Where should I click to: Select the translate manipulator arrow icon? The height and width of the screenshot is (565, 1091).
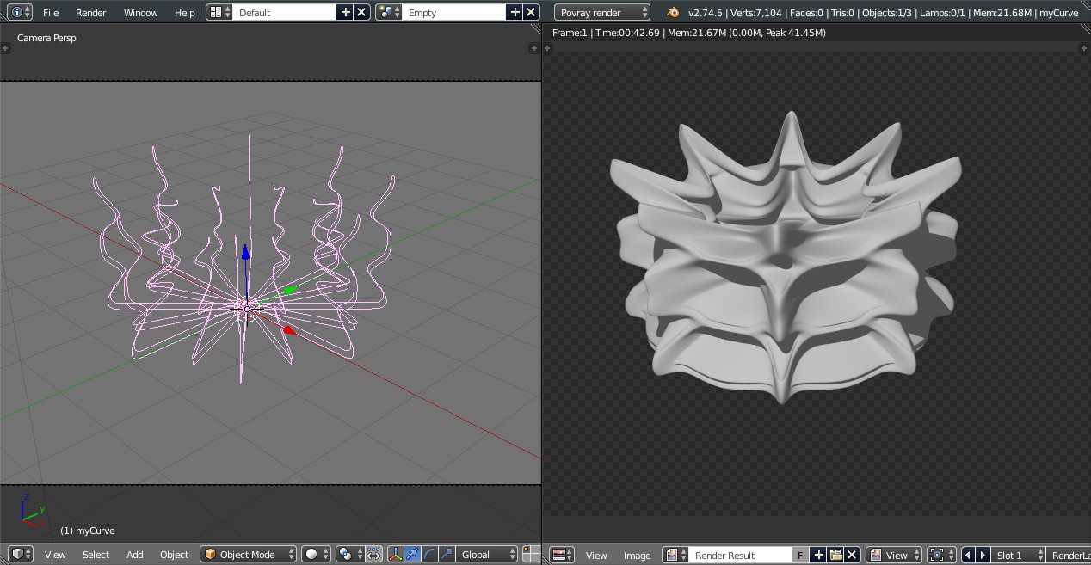point(413,555)
